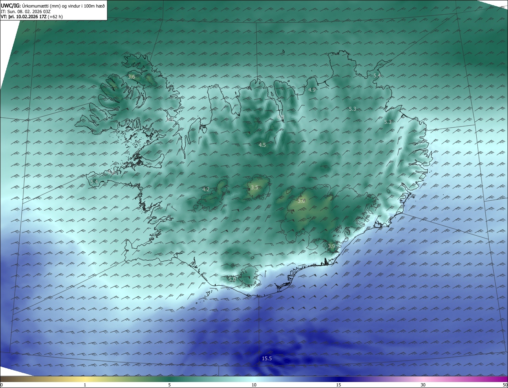The image size is (508, 388).
Task: Click the valid time line 'VT: þri. 10.02.2026 17Z (+62 h)'
Action: coord(32,17)
